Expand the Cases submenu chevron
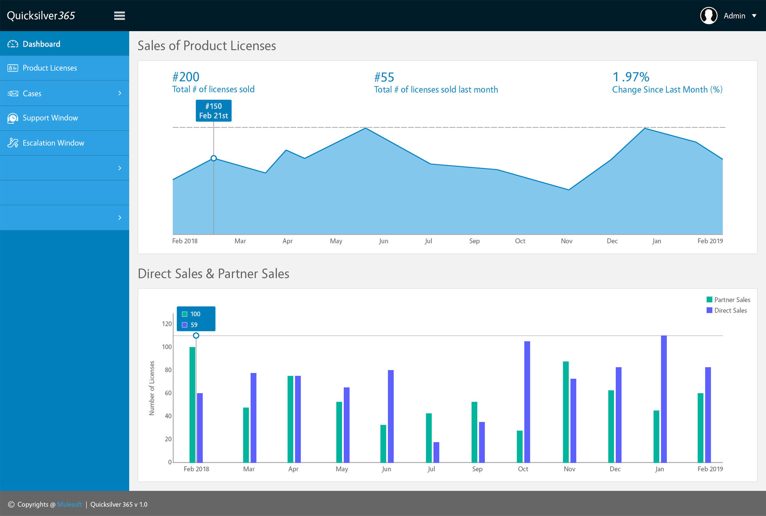 [120, 93]
